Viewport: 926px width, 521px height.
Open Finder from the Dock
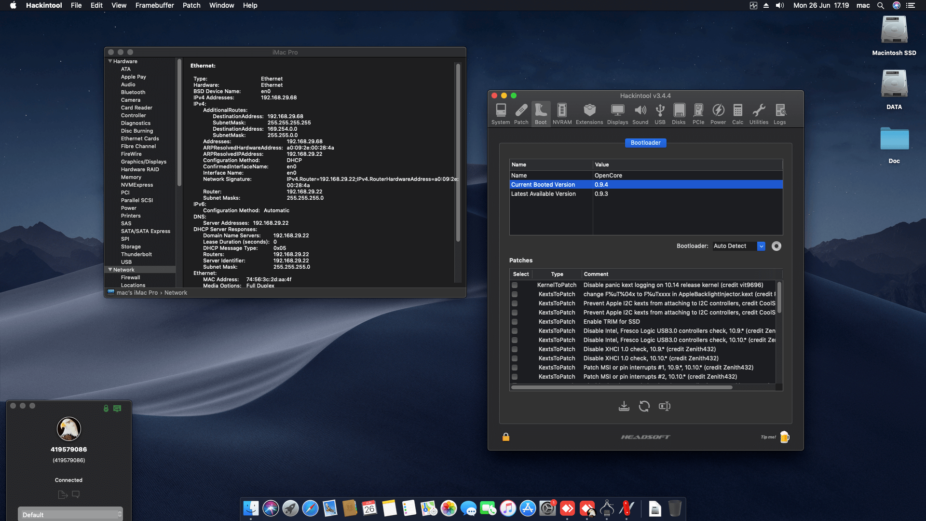[251, 508]
